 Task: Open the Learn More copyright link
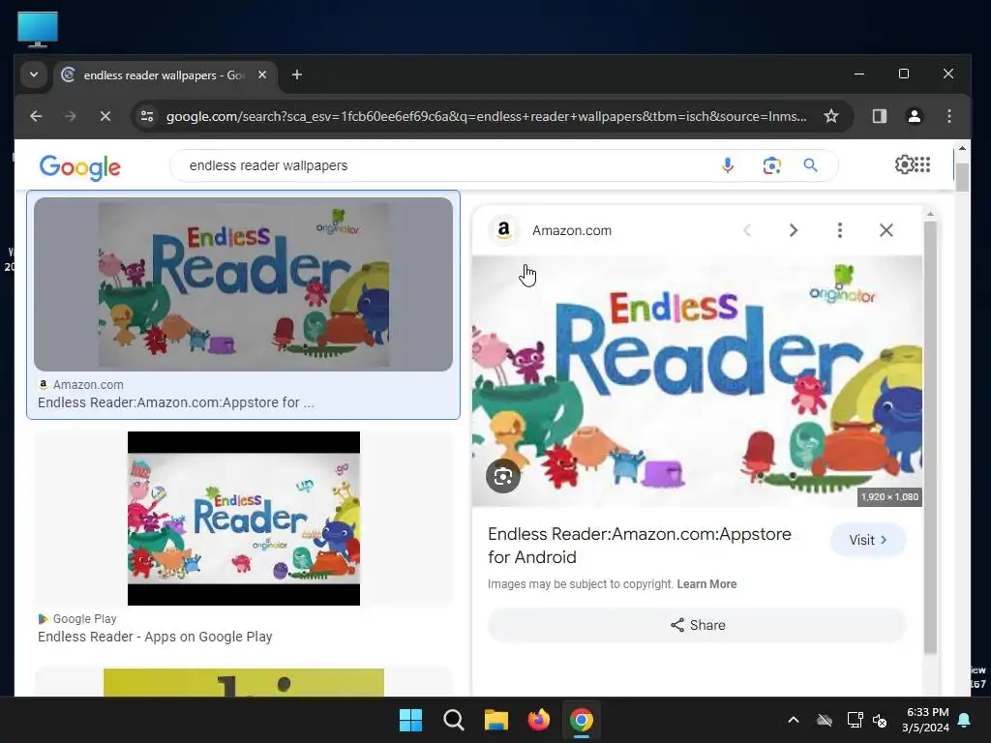click(706, 584)
